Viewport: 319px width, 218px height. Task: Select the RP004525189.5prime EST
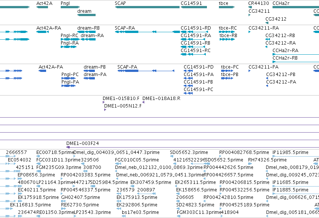tap(221, 209)
